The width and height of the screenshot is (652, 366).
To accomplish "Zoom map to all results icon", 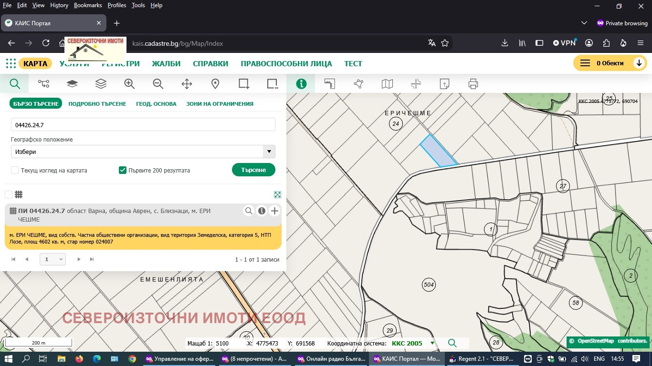I will tap(277, 194).
